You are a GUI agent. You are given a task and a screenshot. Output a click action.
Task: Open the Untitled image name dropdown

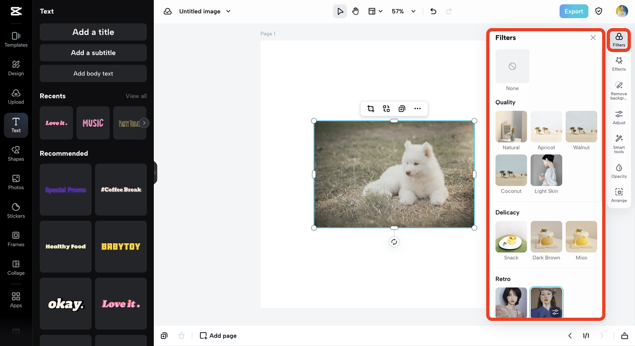pos(205,11)
